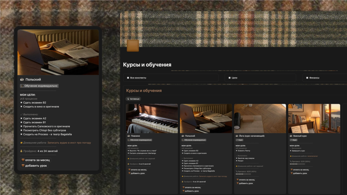Click оплата за месяц on the Йога card
Screen dimensions: 347x195
[x=245, y=180]
